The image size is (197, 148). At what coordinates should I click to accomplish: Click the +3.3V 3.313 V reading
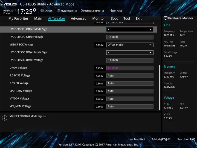coord(168,118)
